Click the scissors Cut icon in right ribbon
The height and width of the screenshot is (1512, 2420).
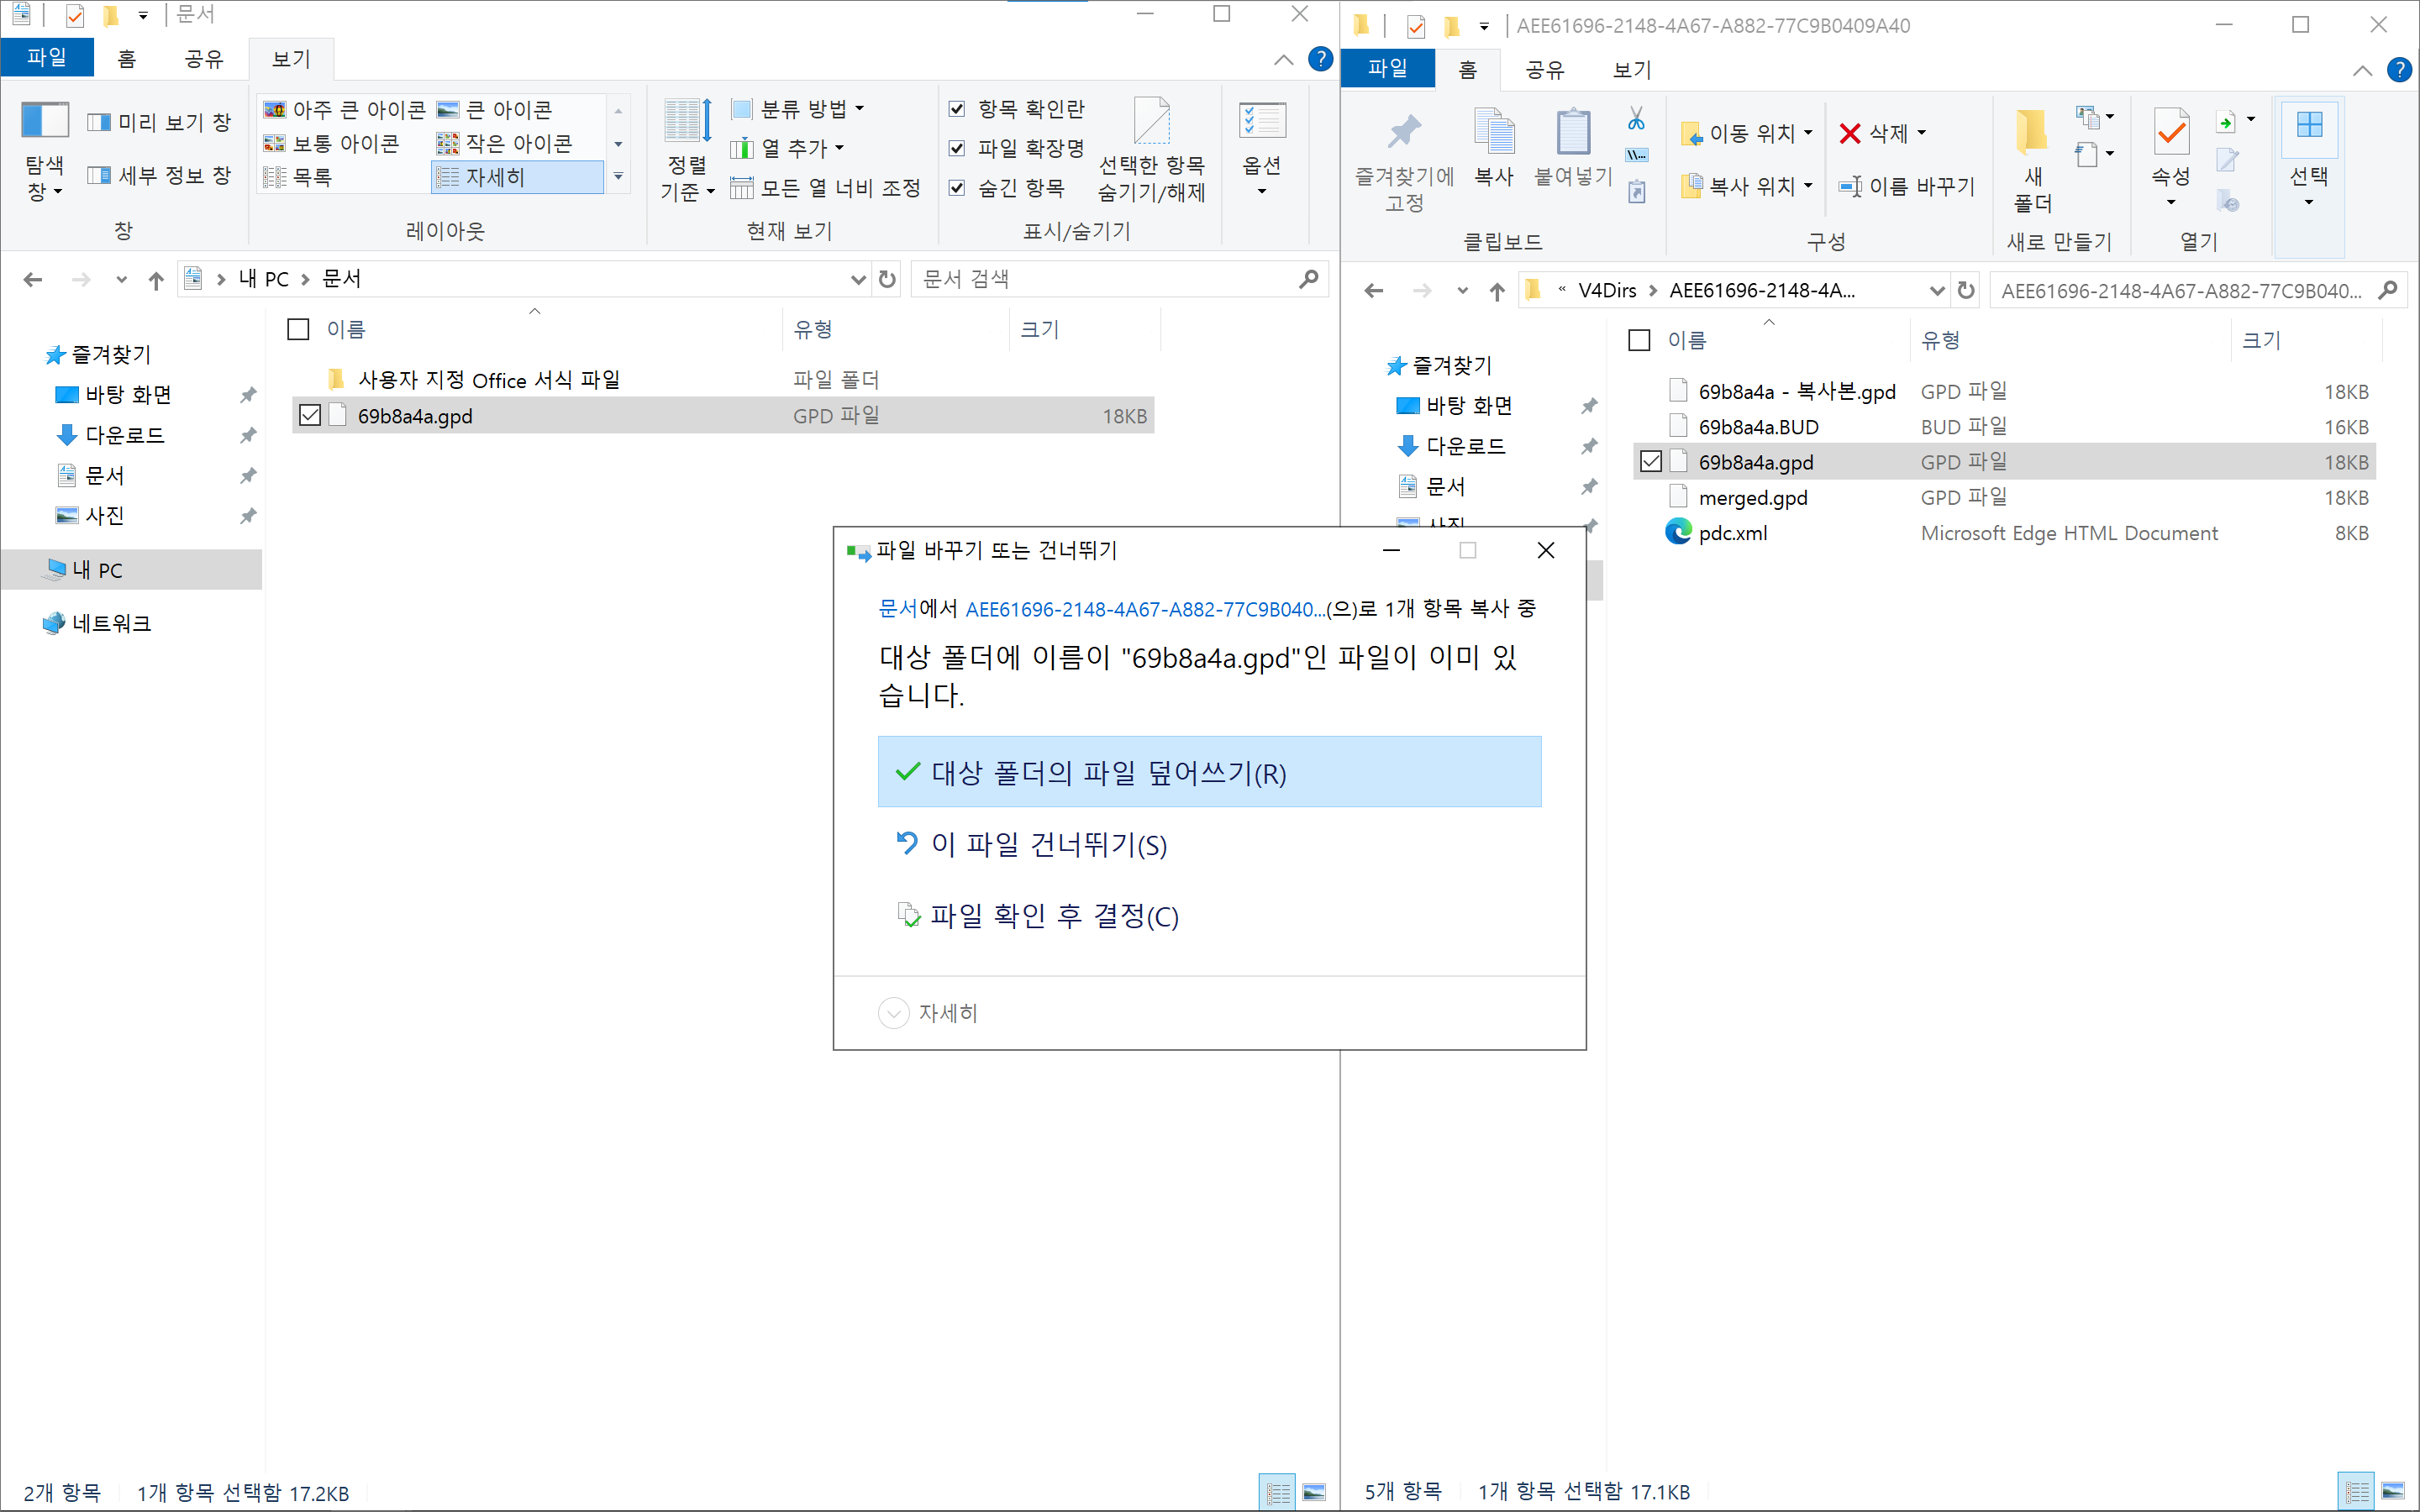pos(1636,119)
